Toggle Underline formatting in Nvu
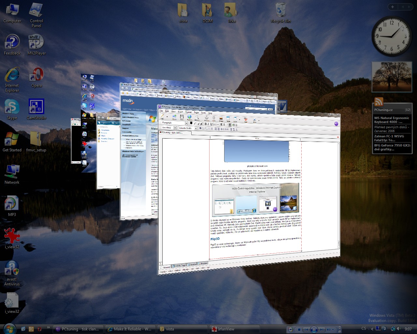This screenshot has width=417, height=334. [x=211, y=124]
